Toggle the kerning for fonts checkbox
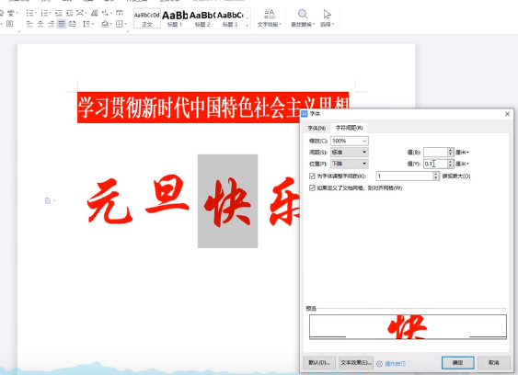Image resolution: width=518 pixels, height=375 pixels. point(312,176)
